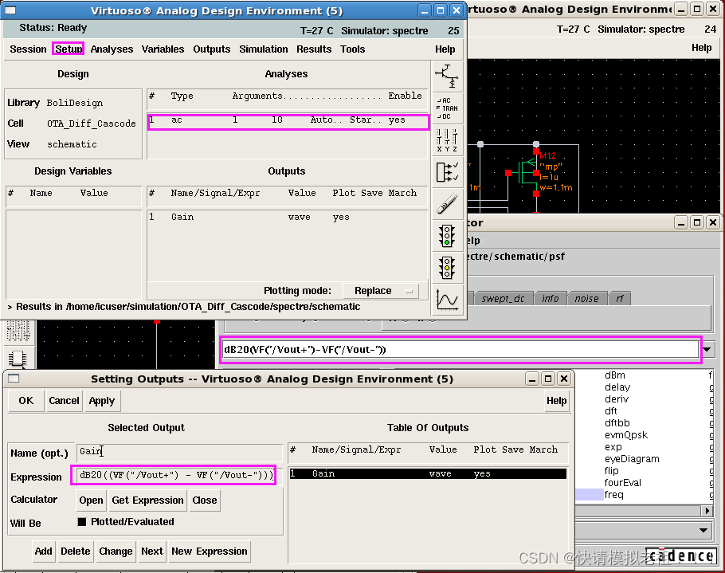Click the yellow traffic light Stop icon
This screenshot has width=725, height=573.
(x=448, y=268)
